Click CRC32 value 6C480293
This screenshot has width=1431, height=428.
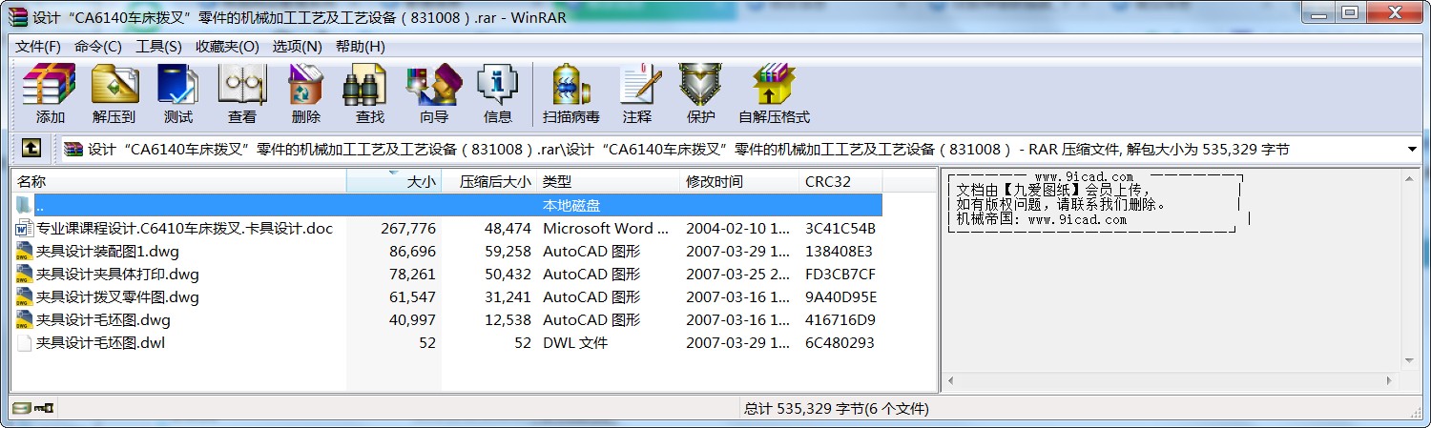point(840,343)
